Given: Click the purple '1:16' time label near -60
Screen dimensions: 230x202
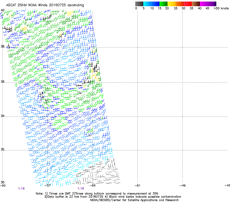Looking at the screenshot, I should point(21,189).
